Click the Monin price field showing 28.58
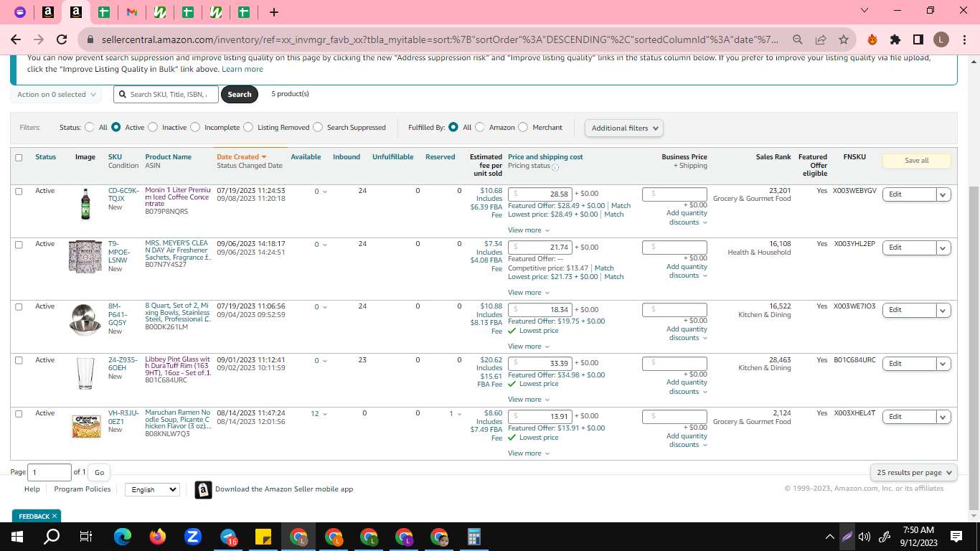 click(x=540, y=194)
